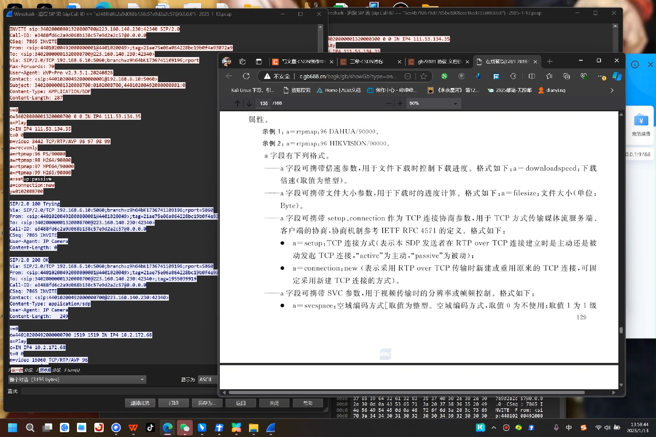656x437 pixels.
Task: Add this page to favorites star
Action: [424, 76]
